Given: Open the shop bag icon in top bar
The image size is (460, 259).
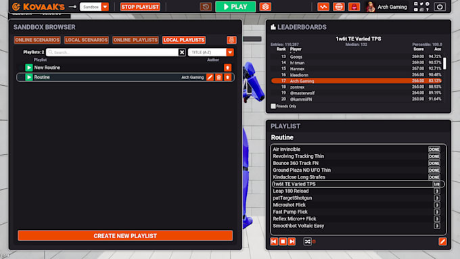Looking at the screenshot, I should point(354,7).
